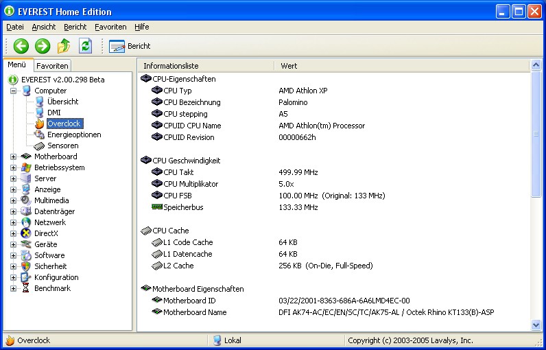Select the CPU Typ row
The height and width of the screenshot is (350, 546).
(334, 91)
